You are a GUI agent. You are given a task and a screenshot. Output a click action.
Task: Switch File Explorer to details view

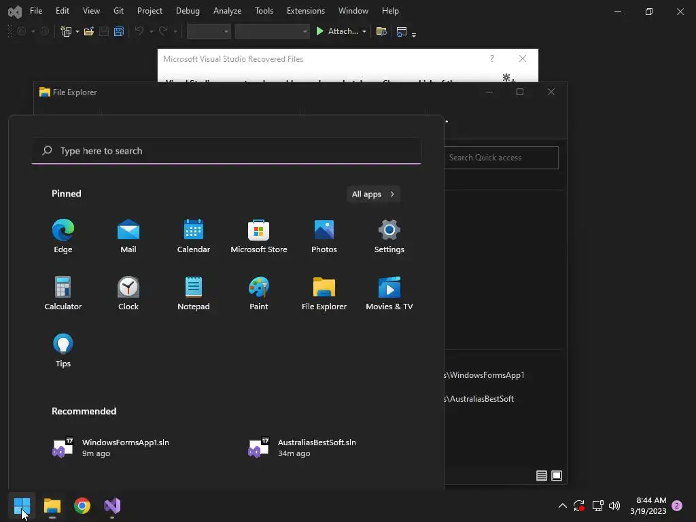tap(542, 476)
